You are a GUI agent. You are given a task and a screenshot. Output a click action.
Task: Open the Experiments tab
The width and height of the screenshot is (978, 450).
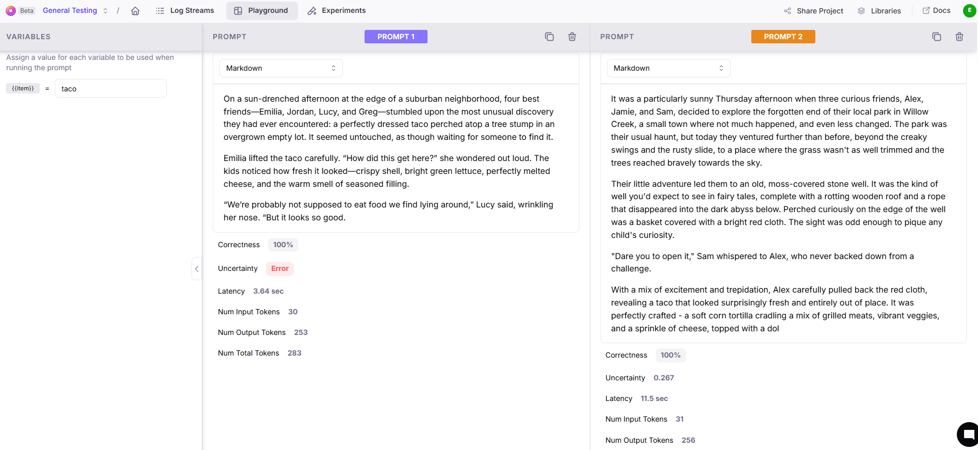[337, 10]
